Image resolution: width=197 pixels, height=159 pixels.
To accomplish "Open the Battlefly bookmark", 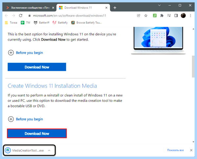I will (60, 23).
